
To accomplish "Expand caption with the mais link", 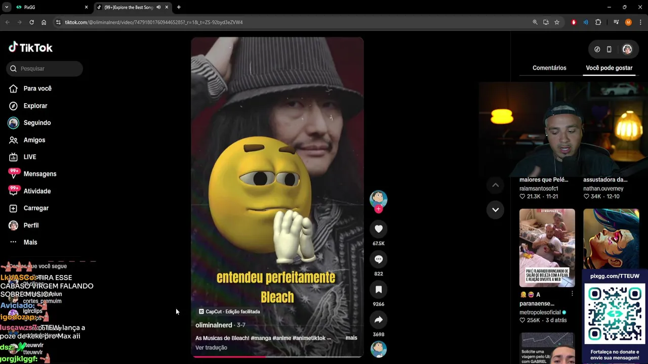I will click(351, 338).
